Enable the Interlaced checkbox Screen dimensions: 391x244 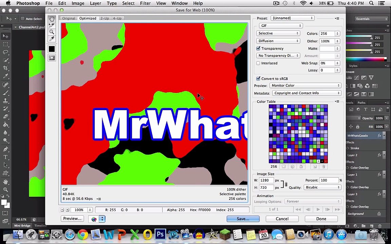[258, 63]
